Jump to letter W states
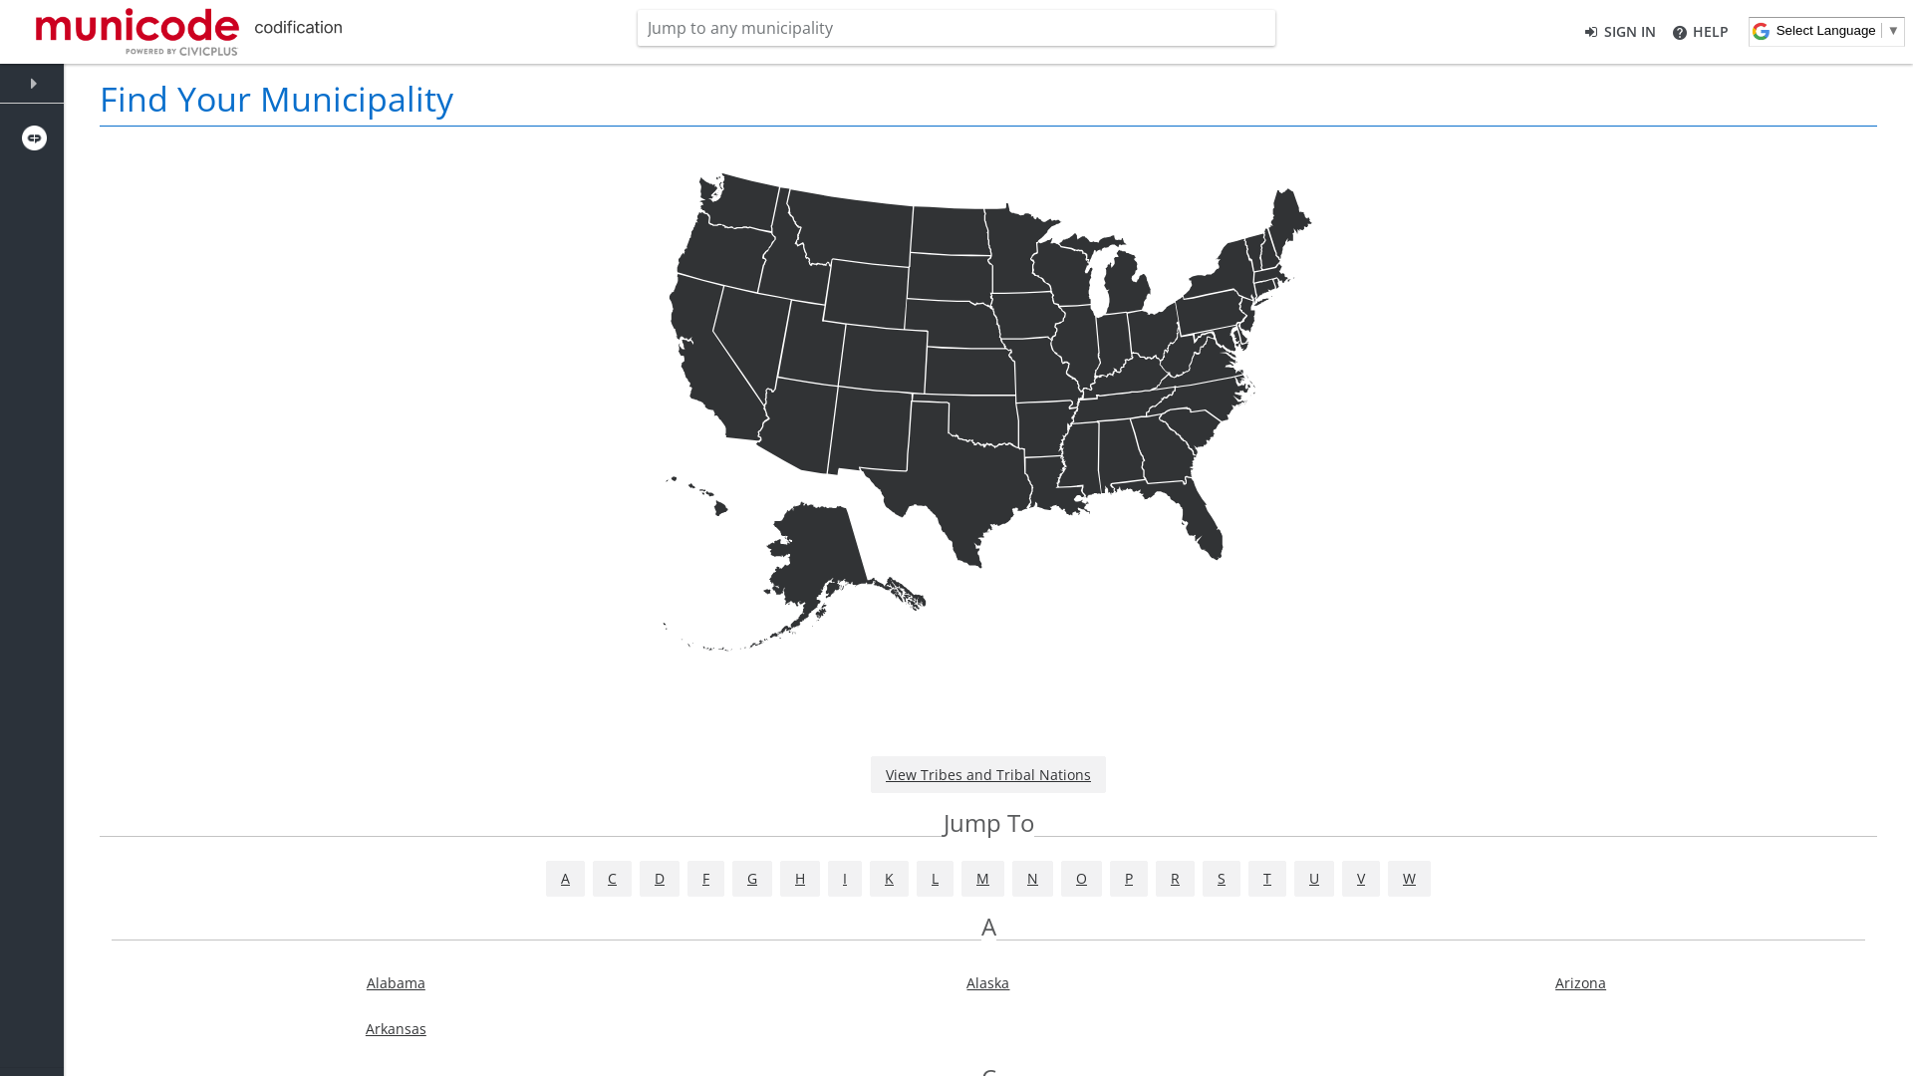 tap(1409, 879)
